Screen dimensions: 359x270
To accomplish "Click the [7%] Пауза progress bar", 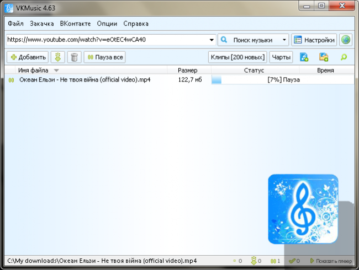I will pyautogui.click(x=283, y=80).
